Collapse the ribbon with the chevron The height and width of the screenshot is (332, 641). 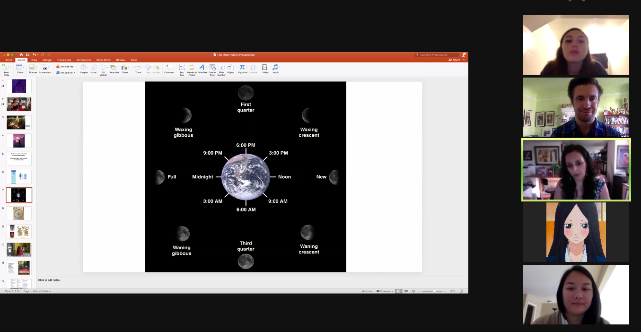click(464, 60)
